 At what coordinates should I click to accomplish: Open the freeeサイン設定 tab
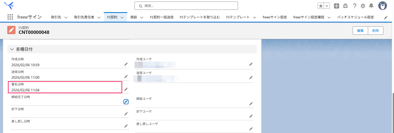point(275,17)
